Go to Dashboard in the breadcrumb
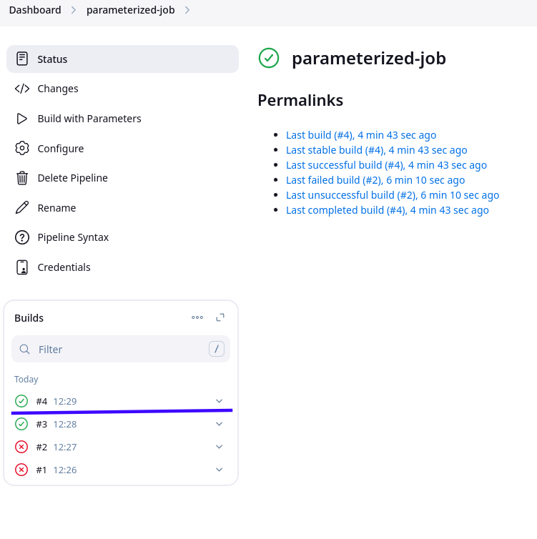Screen dimensions: 537x539 35,10
